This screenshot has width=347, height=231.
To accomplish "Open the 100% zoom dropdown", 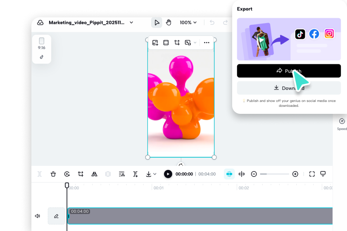I will click(188, 23).
